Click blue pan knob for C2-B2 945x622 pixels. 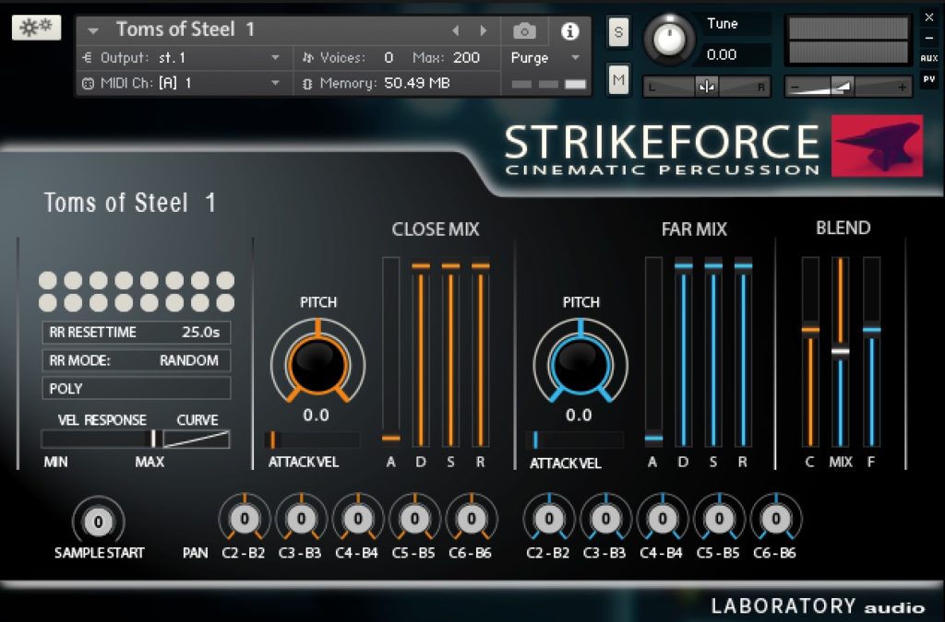(x=548, y=519)
